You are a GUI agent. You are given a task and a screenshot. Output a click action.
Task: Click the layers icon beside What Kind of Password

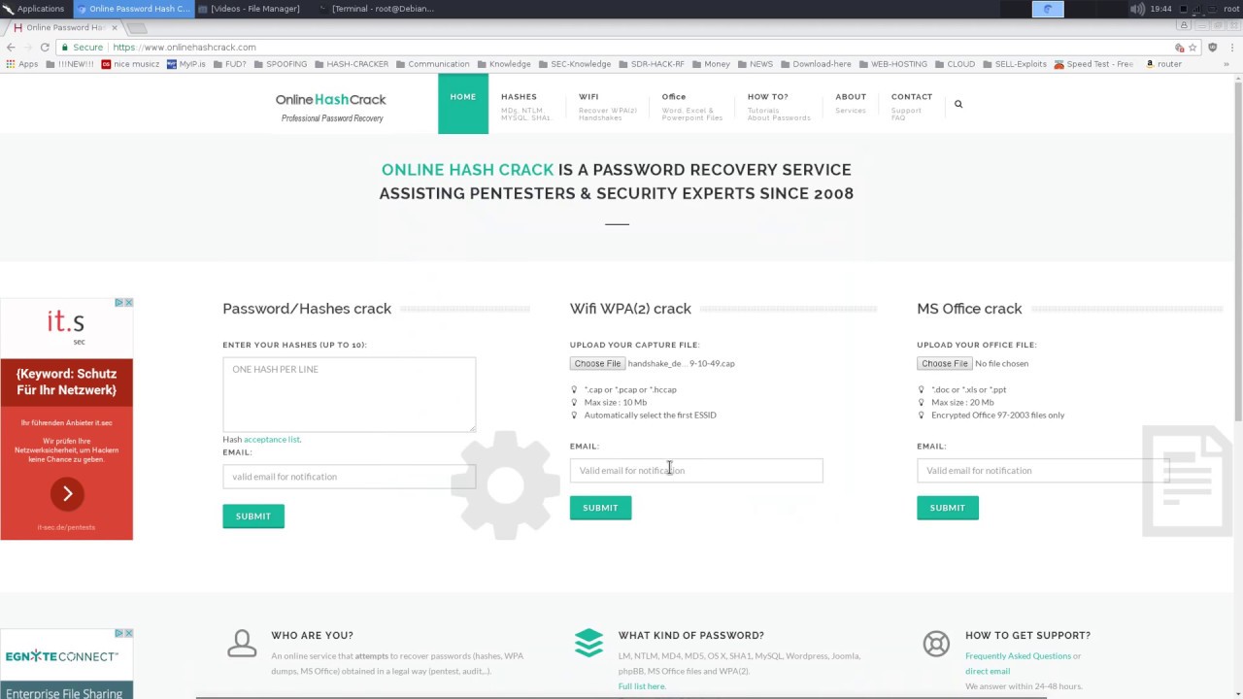tap(588, 643)
